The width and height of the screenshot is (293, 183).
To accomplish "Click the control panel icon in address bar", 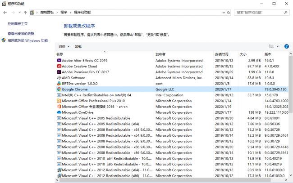I will 32,13.
